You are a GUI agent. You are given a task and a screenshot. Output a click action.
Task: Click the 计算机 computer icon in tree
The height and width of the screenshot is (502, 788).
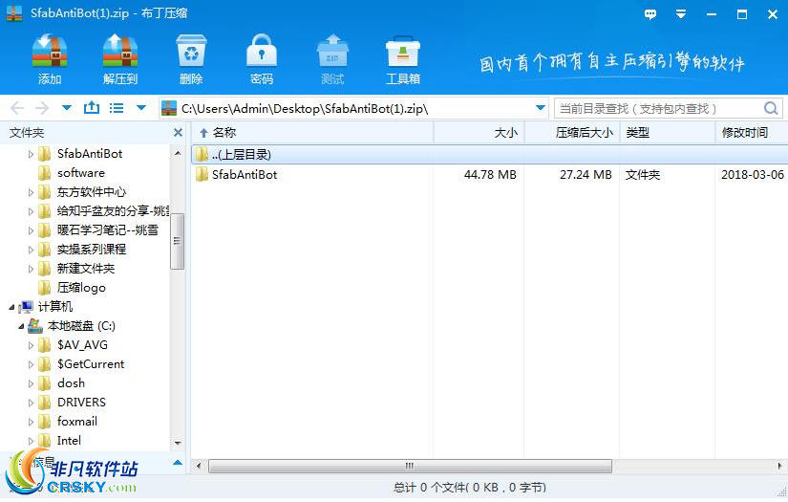[x=26, y=307]
